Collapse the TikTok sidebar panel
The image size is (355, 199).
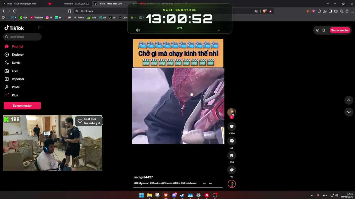[x=40, y=28]
